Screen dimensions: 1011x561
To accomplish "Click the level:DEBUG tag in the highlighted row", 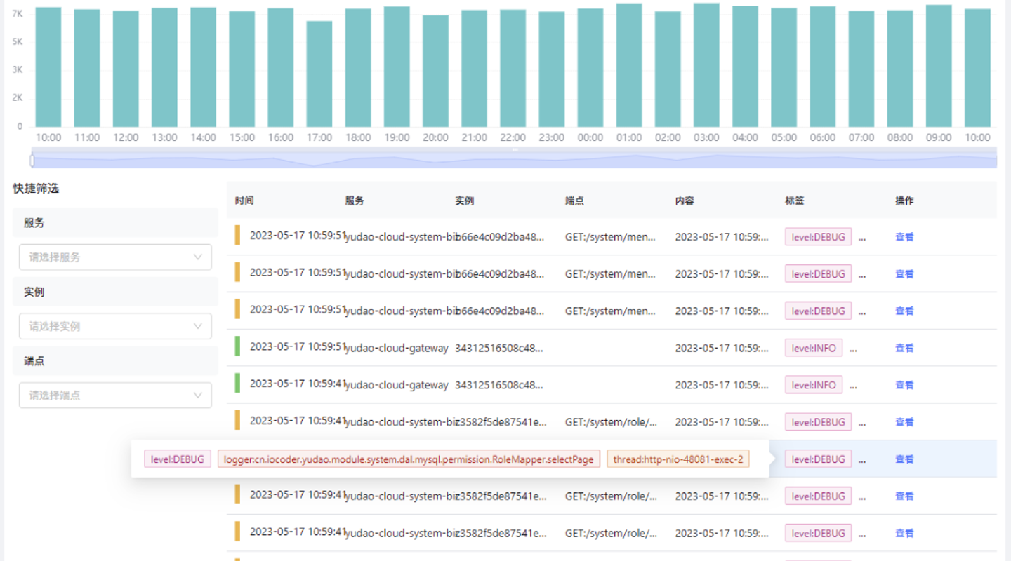I will [818, 459].
